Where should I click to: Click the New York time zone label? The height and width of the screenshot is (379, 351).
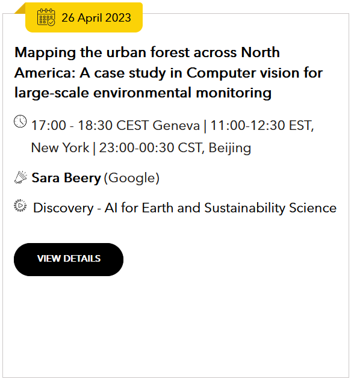pos(60,147)
